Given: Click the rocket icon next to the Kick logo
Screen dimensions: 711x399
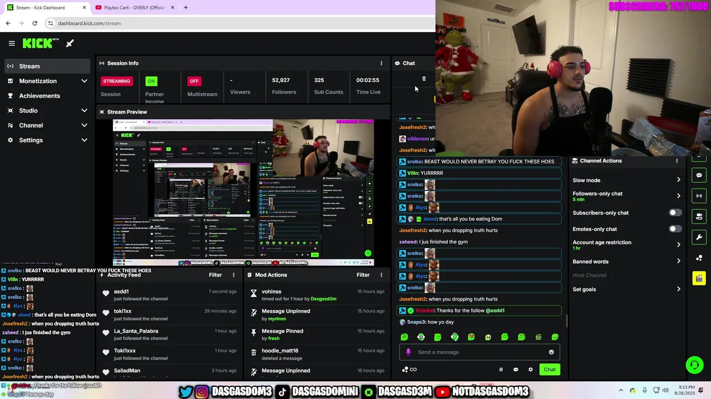Looking at the screenshot, I should pos(70,43).
